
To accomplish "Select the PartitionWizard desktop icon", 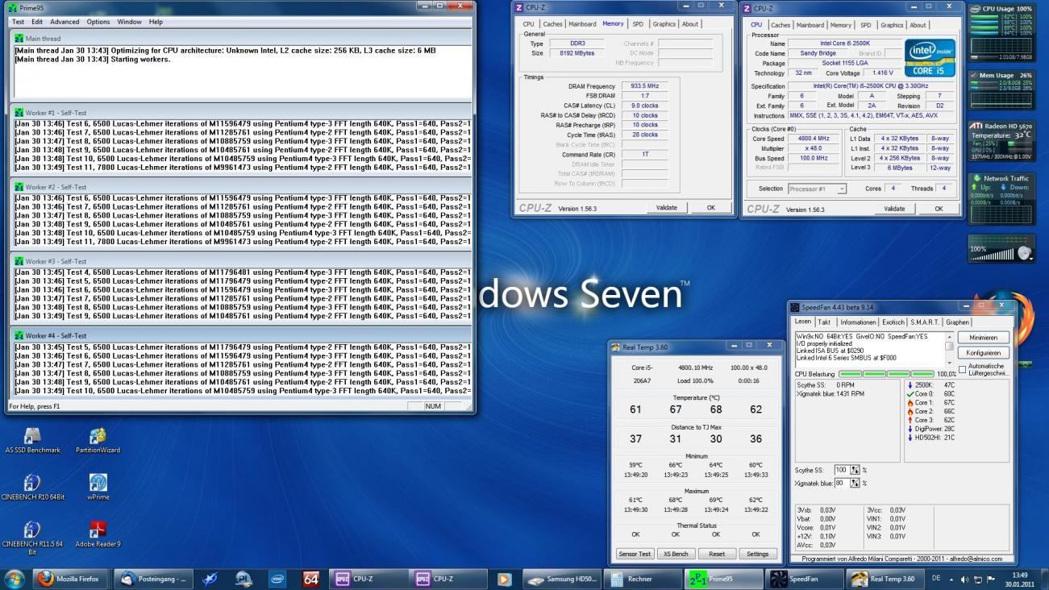I will point(98,441).
